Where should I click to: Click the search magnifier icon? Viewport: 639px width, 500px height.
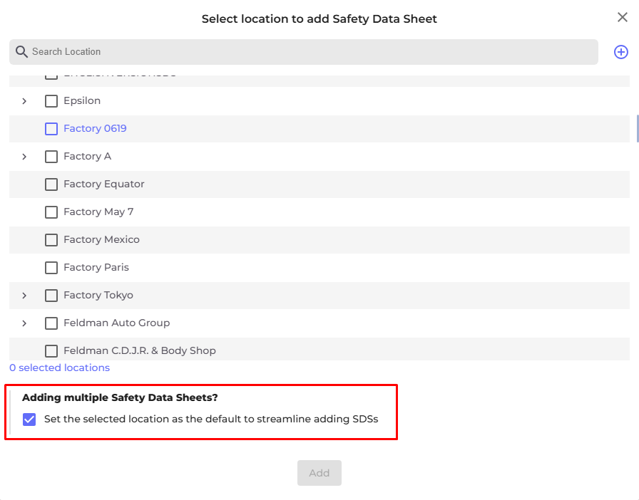pyautogui.click(x=21, y=52)
